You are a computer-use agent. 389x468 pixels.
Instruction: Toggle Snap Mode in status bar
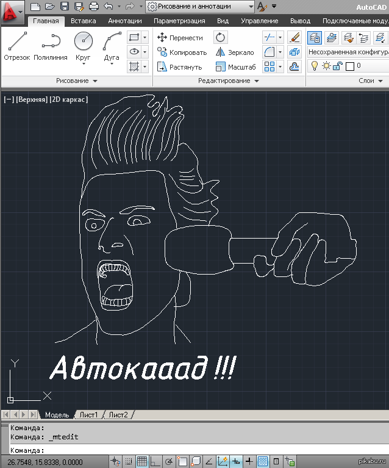click(x=129, y=461)
